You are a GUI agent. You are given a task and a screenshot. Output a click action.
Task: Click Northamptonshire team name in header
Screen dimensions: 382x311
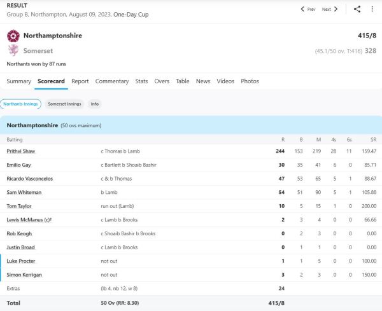point(53,36)
